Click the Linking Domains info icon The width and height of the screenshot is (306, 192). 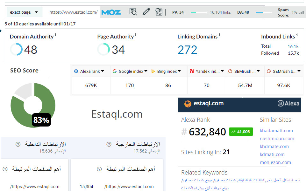219,35
